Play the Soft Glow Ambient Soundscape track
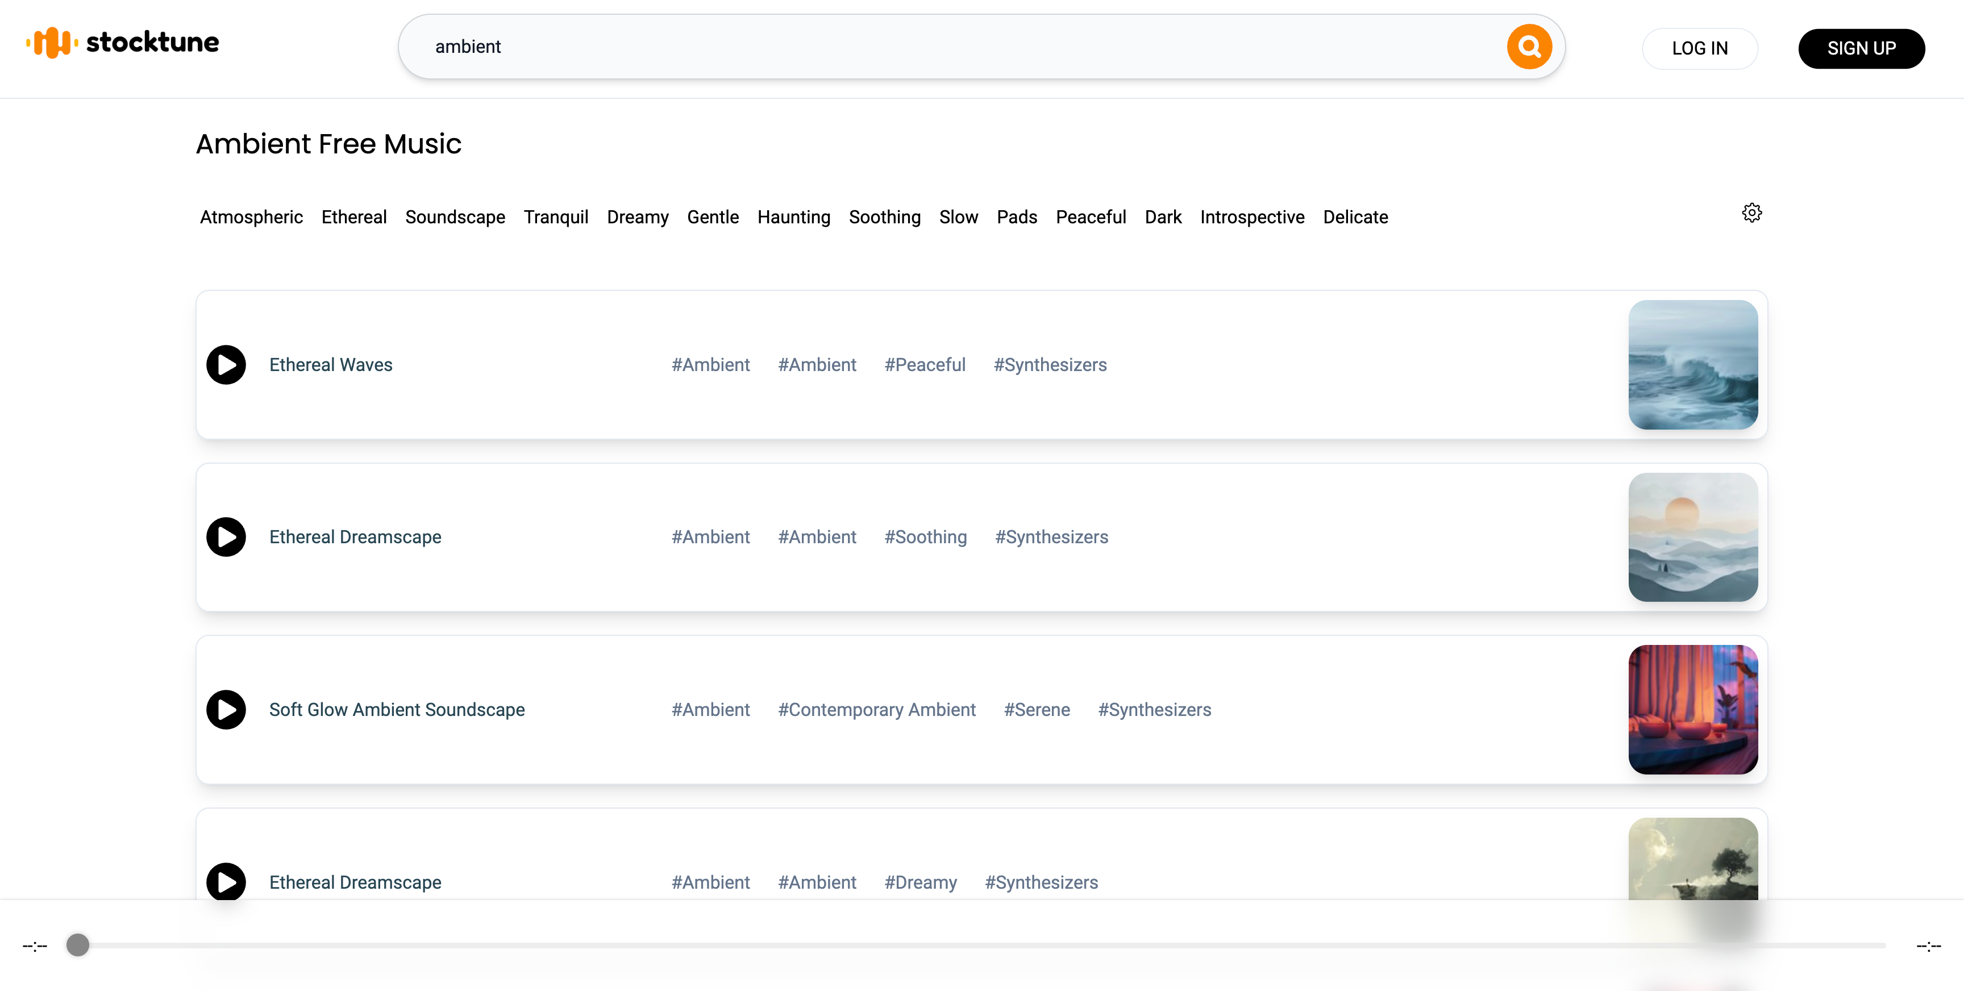Viewport: 1964px width, 991px height. click(226, 710)
